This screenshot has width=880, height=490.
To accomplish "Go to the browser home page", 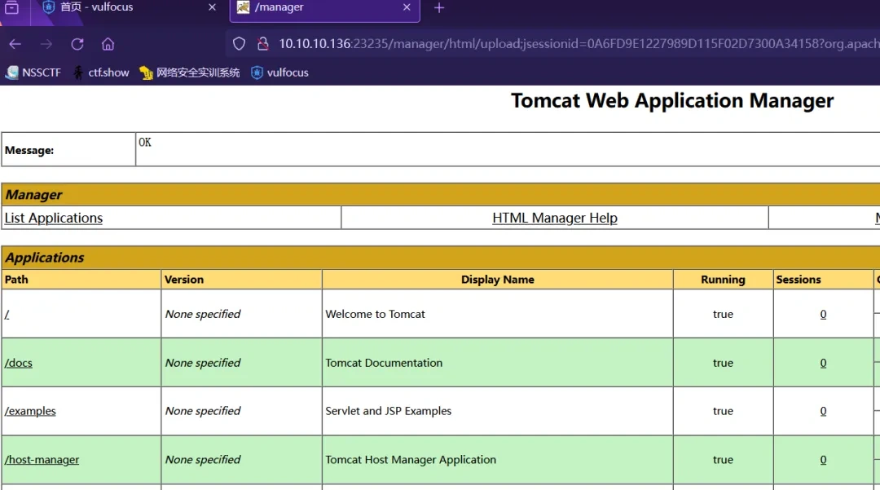I will (108, 44).
